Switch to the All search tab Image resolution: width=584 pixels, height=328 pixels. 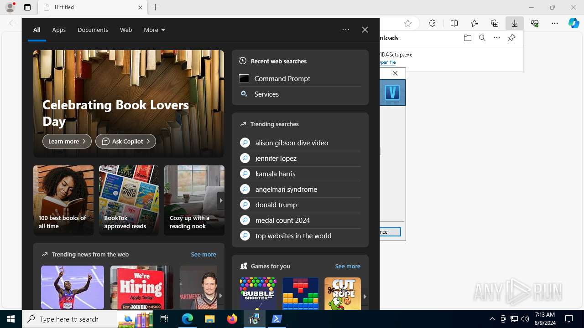click(x=37, y=30)
